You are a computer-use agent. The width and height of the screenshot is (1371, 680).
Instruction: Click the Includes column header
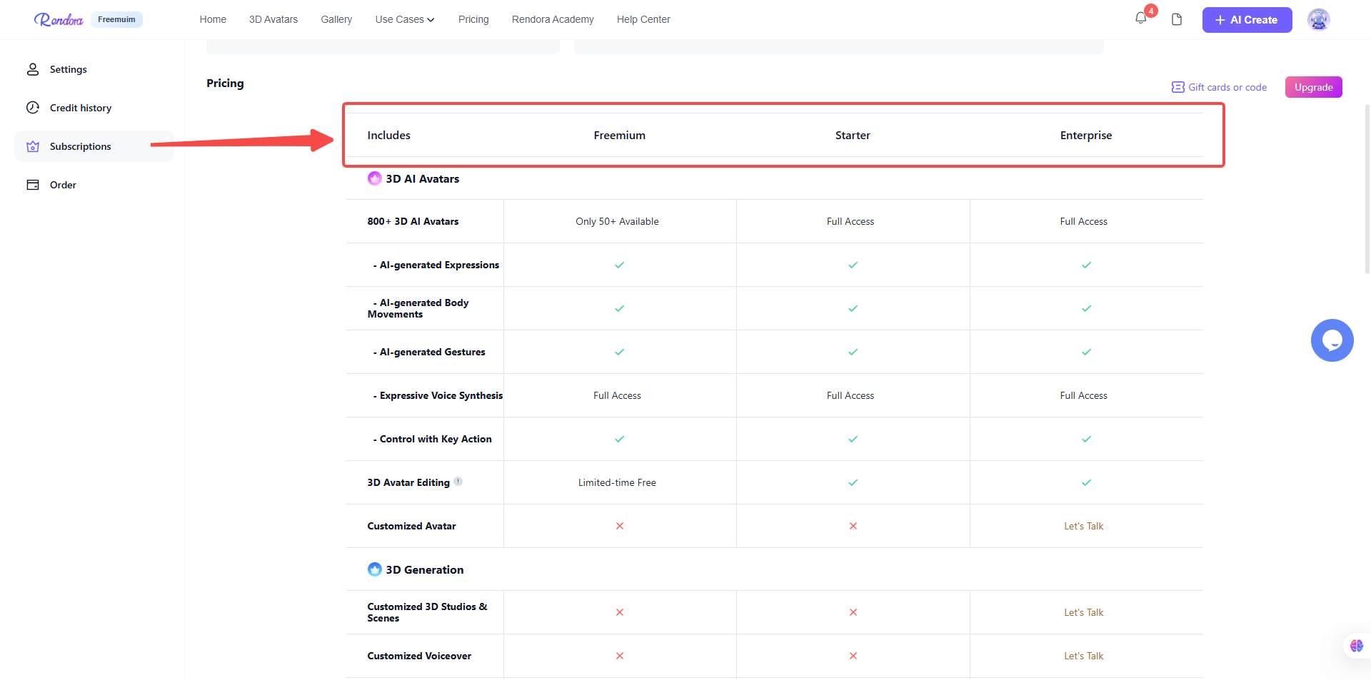[388, 135]
